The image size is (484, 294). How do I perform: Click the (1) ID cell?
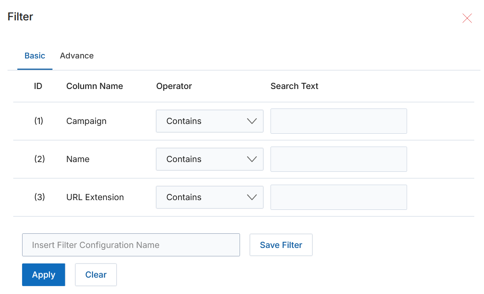pyautogui.click(x=38, y=121)
